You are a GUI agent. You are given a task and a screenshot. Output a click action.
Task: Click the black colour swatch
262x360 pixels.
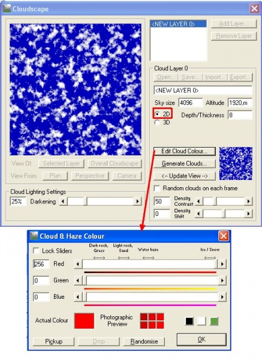pyautogui.click(x=189, y=321)
